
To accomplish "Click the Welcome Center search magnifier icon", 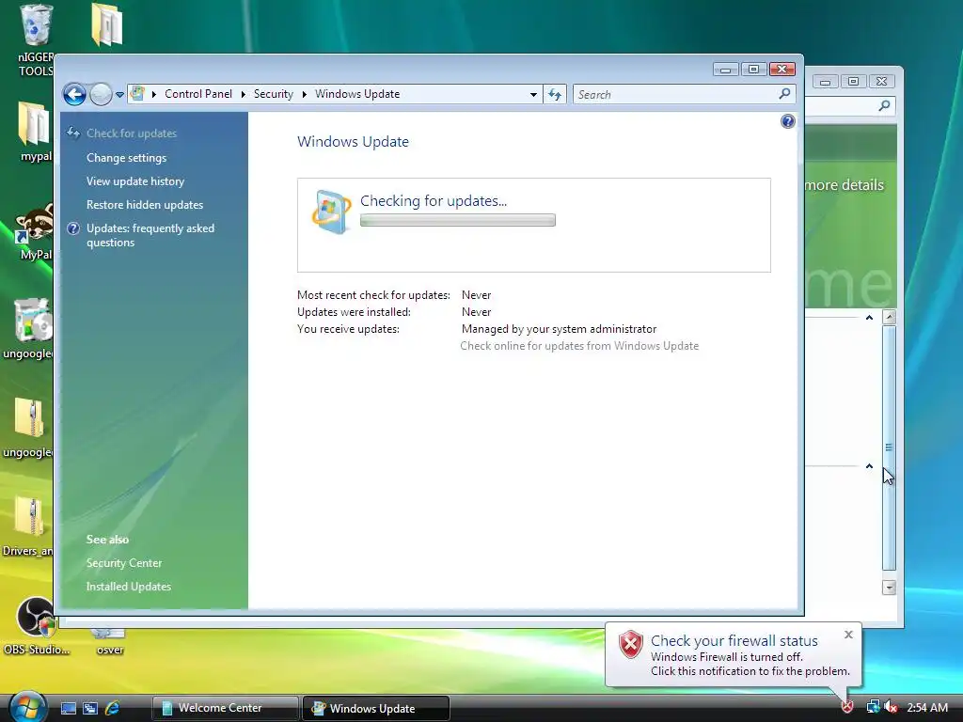I will pyautogui.click(x=884, y=105).
